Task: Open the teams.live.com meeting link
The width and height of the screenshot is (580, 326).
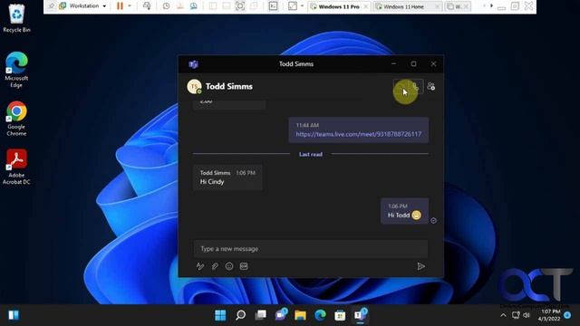Action: (x=359, y=134)
